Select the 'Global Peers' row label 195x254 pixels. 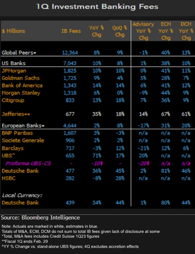coord(19,53)
